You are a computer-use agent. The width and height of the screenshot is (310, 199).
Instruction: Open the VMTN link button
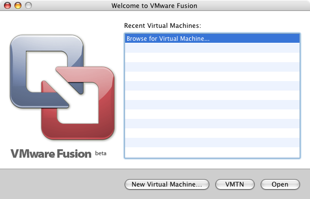[235, 184]
